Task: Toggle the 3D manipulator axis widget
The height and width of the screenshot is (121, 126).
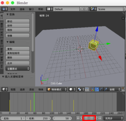Action: 93,89
